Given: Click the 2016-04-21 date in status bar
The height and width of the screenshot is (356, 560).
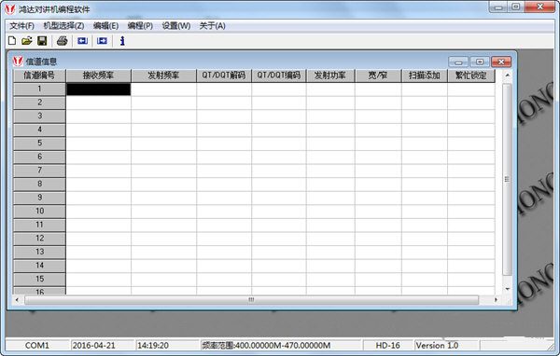Looking at the screenshot, I should pyautogui.click(x=94, y=346).
